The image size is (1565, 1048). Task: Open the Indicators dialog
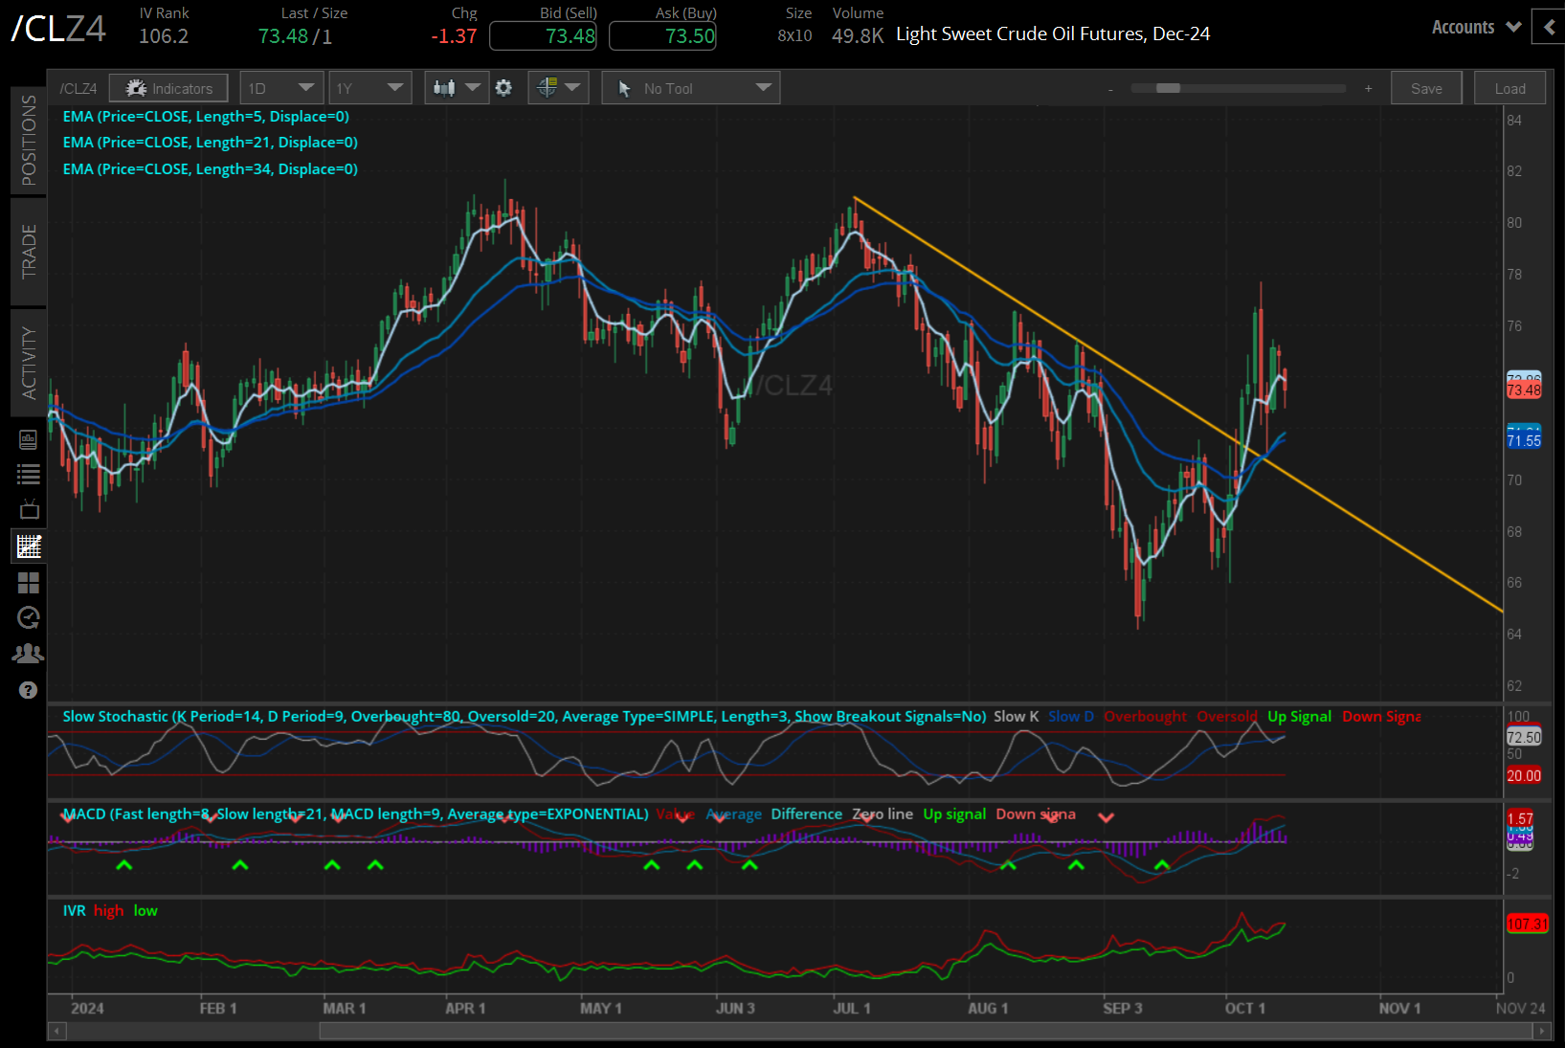tap(168, 87)
